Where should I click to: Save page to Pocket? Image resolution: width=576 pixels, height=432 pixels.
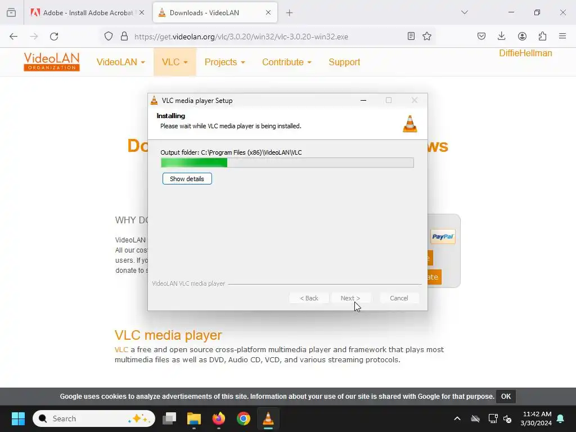point(481,36)
